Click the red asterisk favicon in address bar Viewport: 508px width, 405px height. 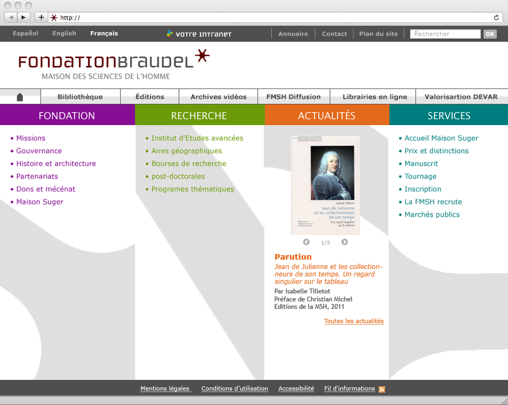click(x=54, y=17)
